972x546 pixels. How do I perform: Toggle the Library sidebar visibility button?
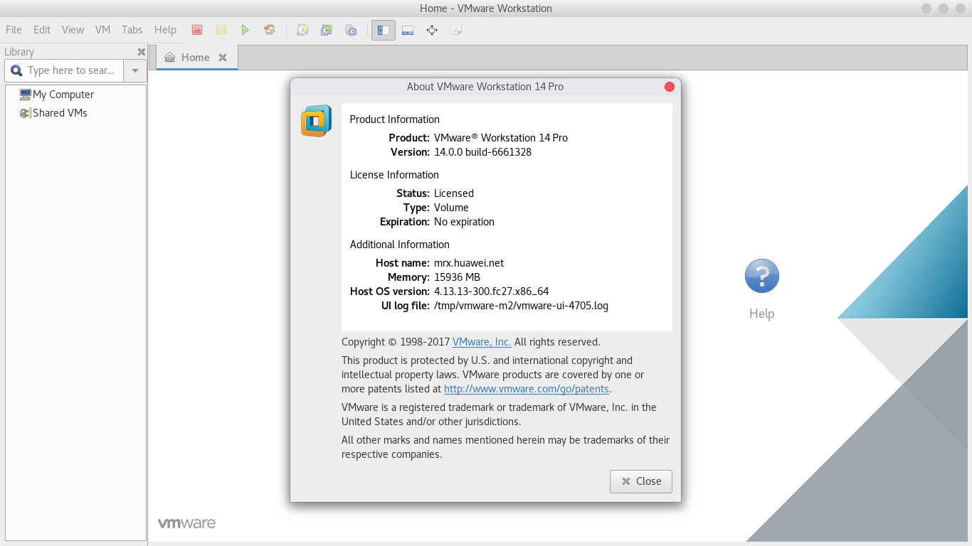[x=384, y=30]
